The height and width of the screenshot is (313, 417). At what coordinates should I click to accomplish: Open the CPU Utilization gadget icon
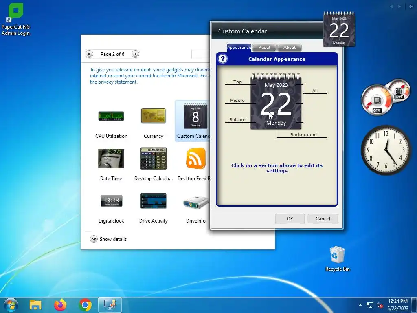111,116
